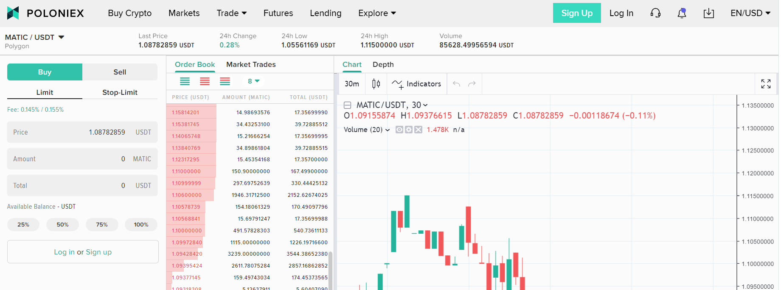Click the 1.12000000 price axis label
This screenshot has height=290, width=781.
point(758,173)
